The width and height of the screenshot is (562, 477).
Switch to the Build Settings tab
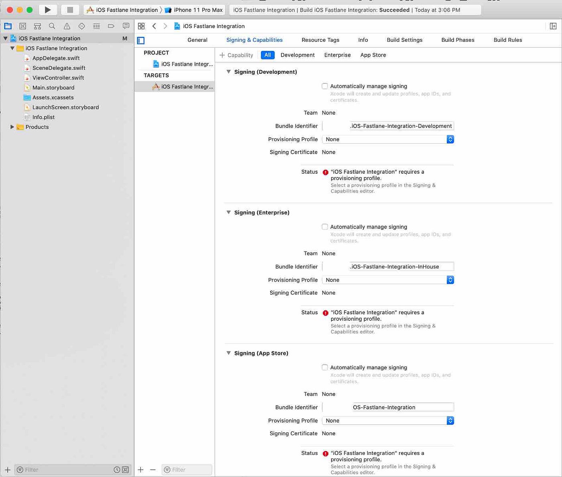point(405,40)
